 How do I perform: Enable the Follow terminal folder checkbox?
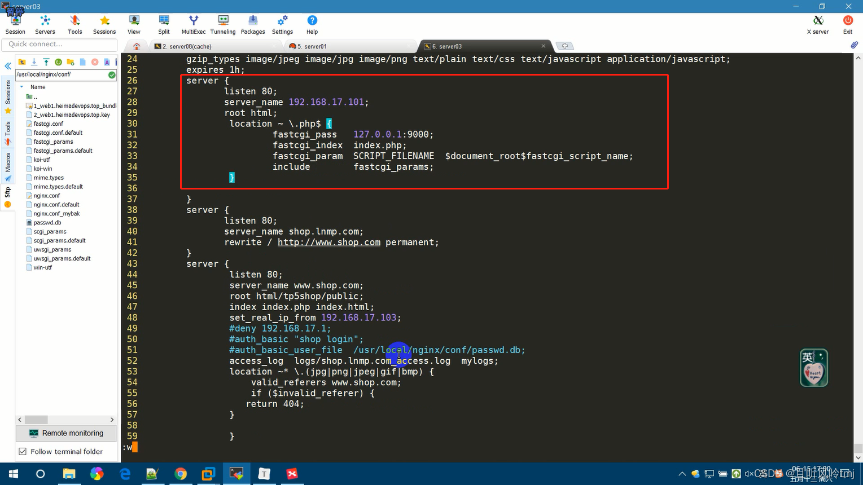(x=23, y=452)
